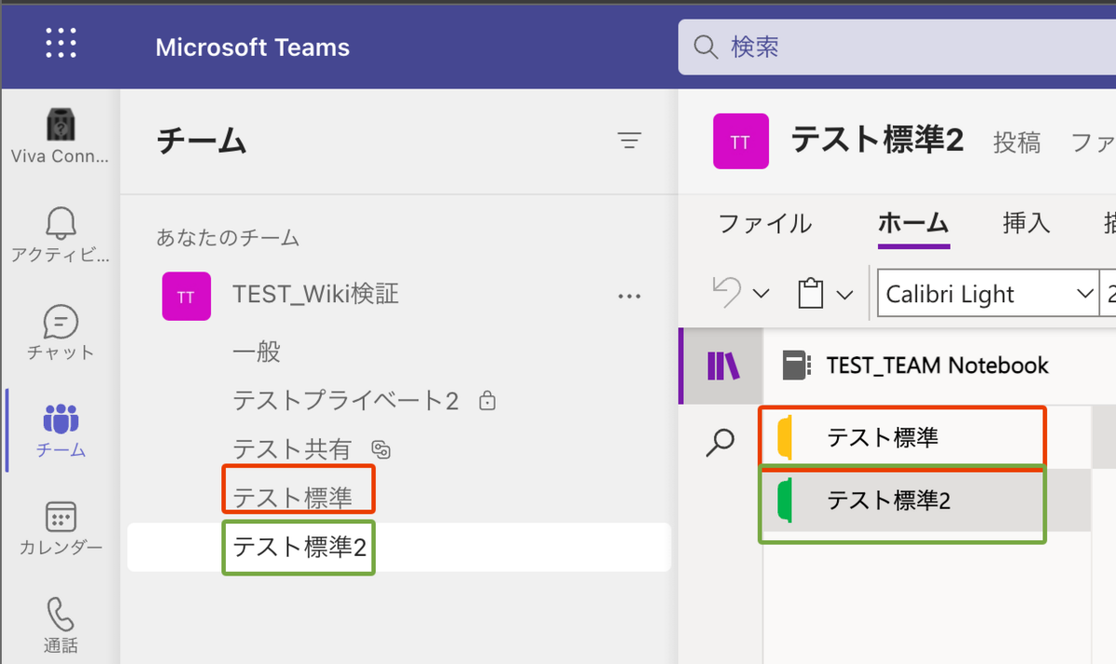
Task: Open the Activity bell icon
Action: 60,234
